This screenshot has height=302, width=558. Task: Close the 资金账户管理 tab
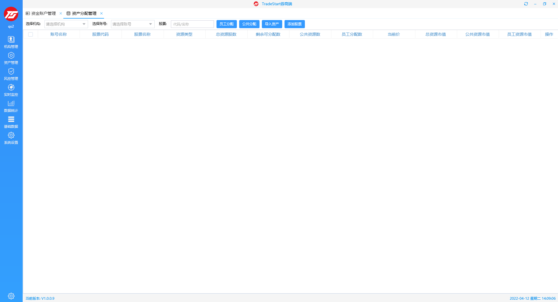click(x=61, y=13)
